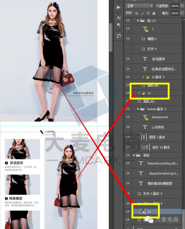This screenshot has width=185, height=229.
Task: Hide the 舒适圆领 text layer
Action: coord(128,59)
